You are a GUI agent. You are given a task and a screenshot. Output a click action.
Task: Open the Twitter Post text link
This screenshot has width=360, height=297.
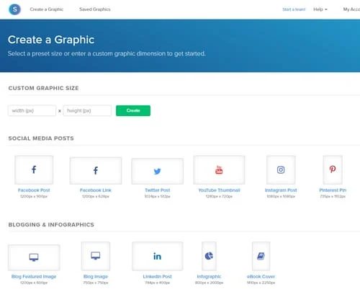(x=157, y=190)
